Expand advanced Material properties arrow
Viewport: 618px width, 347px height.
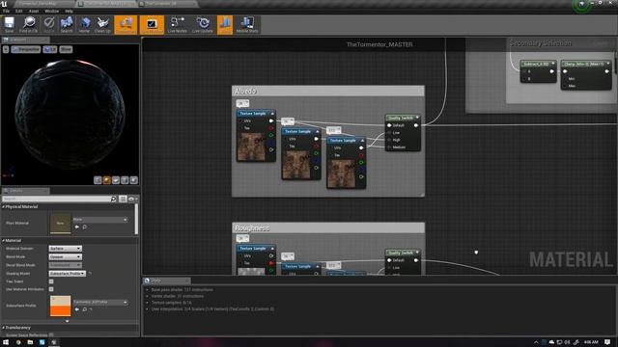[67, 321]
